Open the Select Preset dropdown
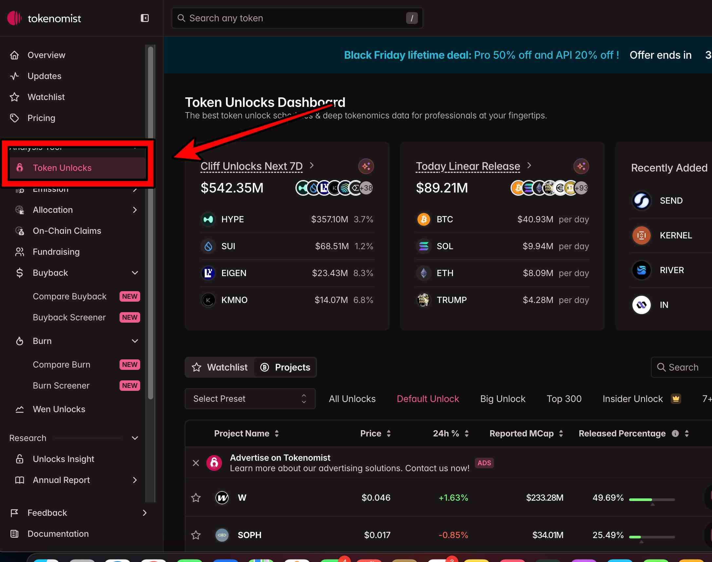 click(250, 399)
